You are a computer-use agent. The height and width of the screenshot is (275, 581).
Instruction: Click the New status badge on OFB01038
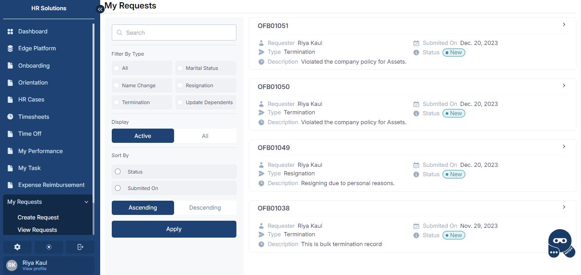click(x=454, y=235)
